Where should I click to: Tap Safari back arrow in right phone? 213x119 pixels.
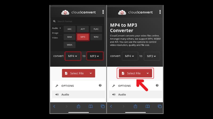[x=111, y=106]
